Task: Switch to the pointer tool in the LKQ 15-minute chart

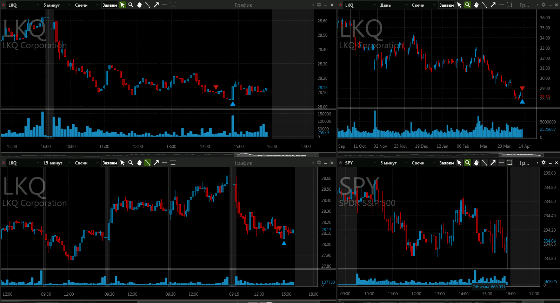Action: pos(122,163)
